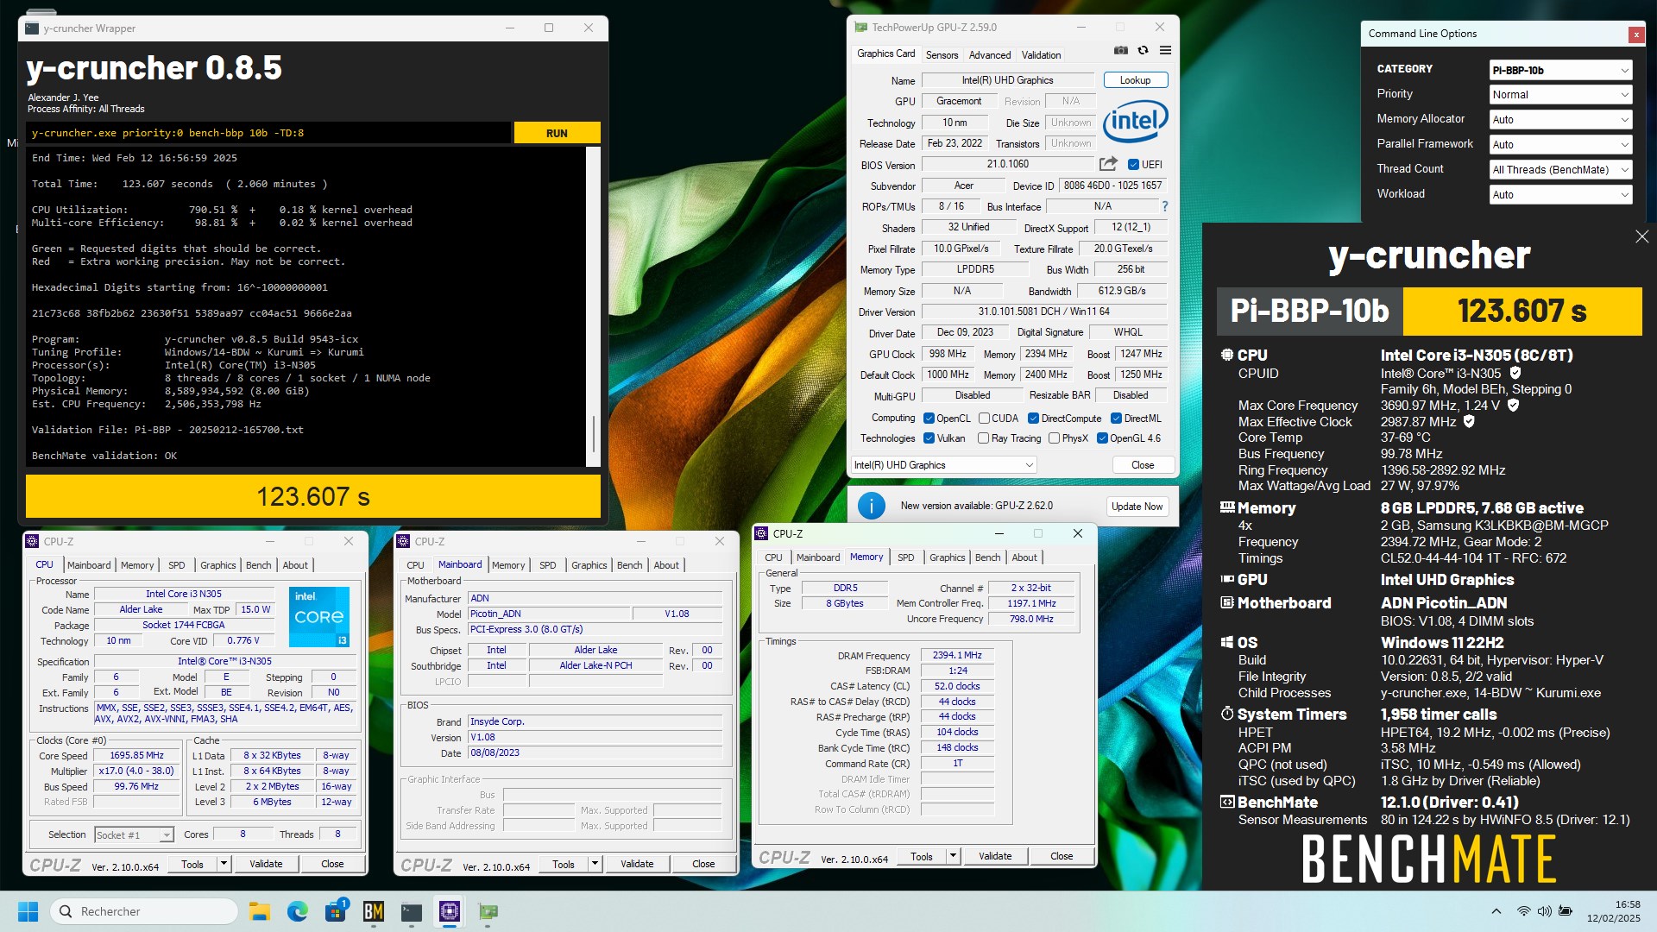The width and height of the screenshot is (1657, 932).
Task: Click the Rechercher taskbar search box
Action: coord(144,911)
